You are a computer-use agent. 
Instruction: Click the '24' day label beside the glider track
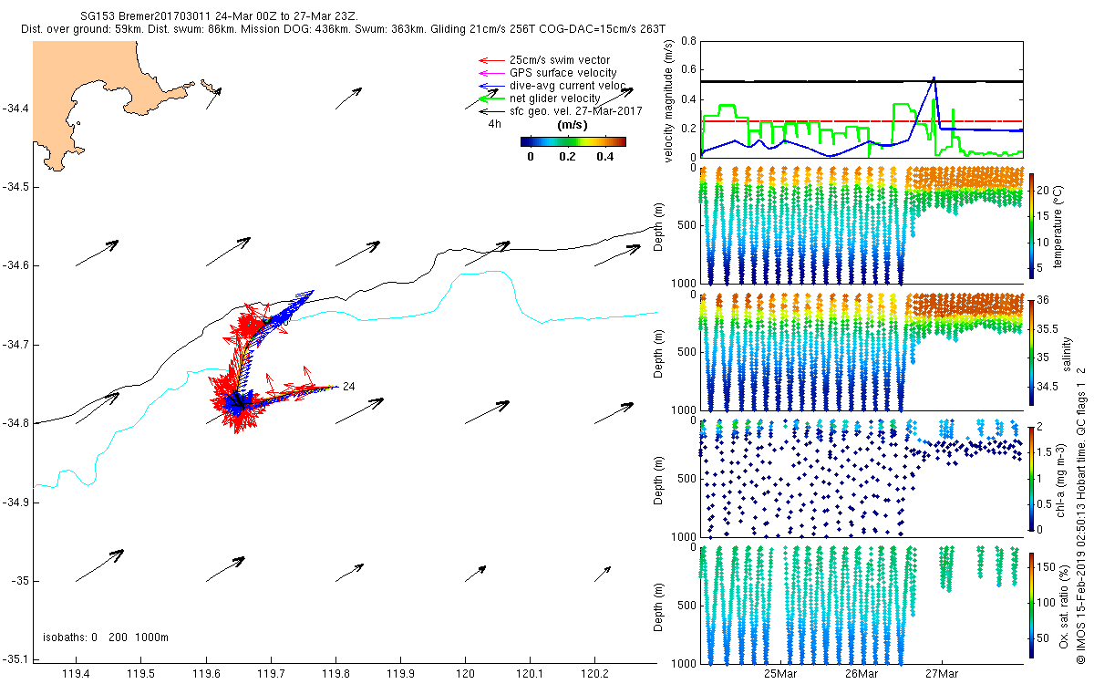coord(348,386)
